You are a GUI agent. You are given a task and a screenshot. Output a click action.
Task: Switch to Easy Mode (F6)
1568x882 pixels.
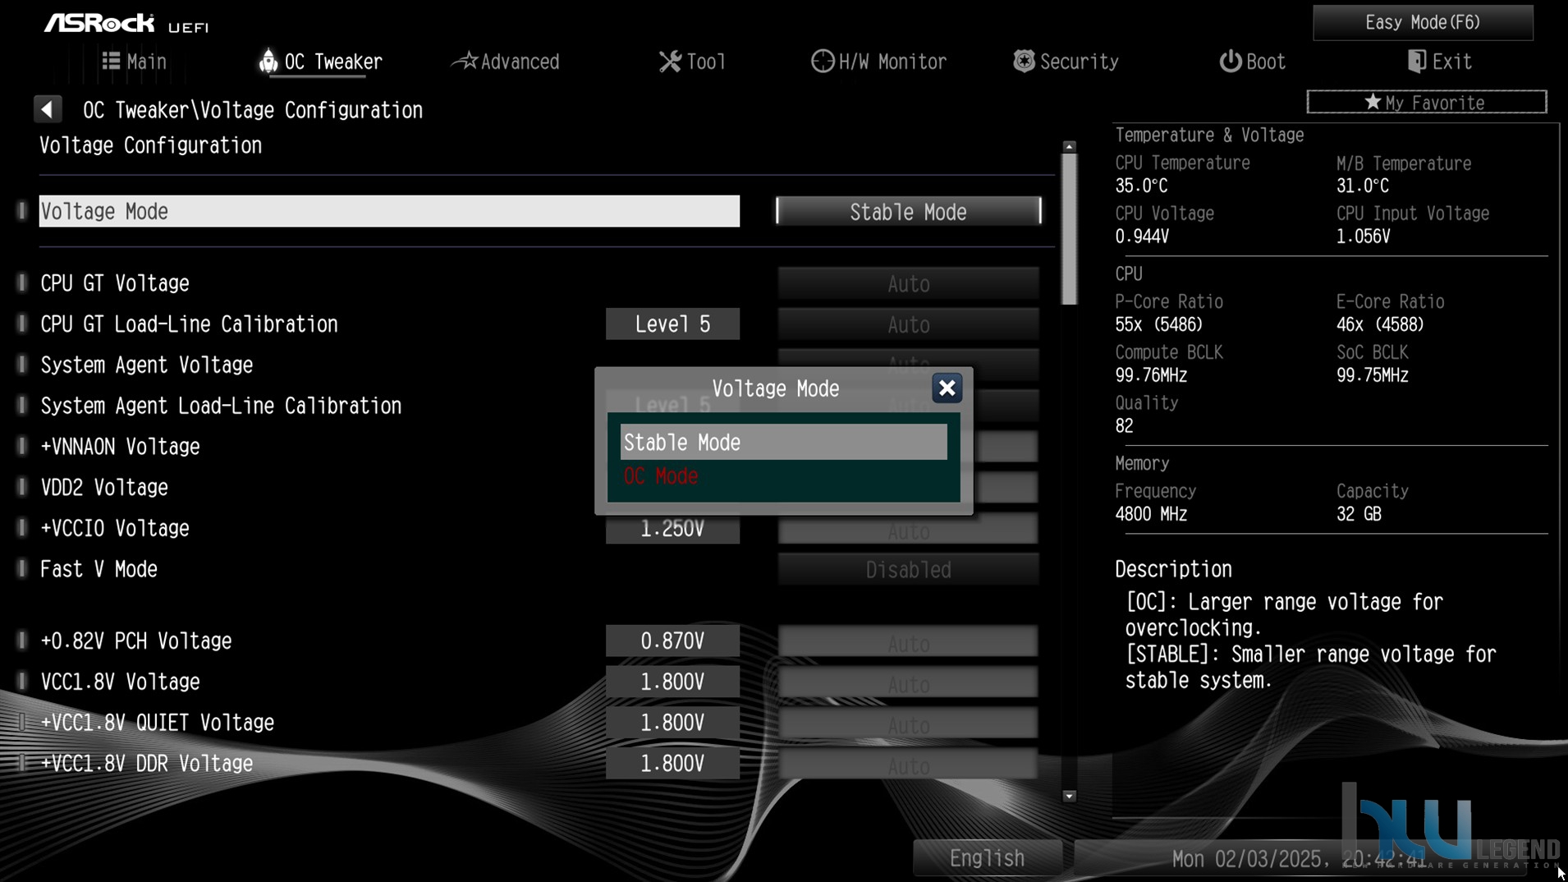click(1423, 22)
